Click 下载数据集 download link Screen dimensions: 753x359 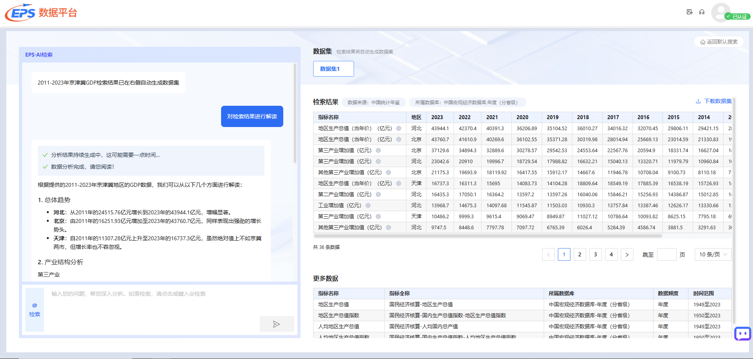(714, 101)
